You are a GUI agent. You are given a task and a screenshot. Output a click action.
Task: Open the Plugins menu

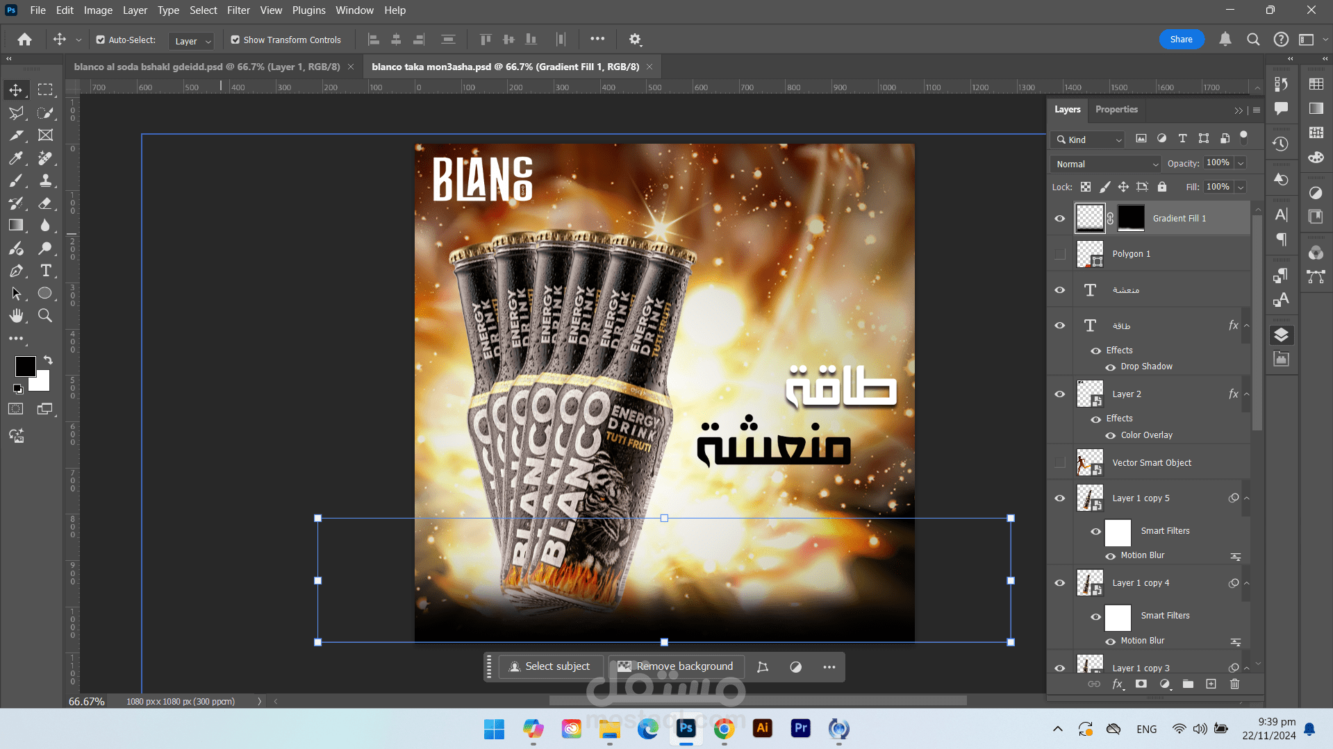tap(308, 10)
